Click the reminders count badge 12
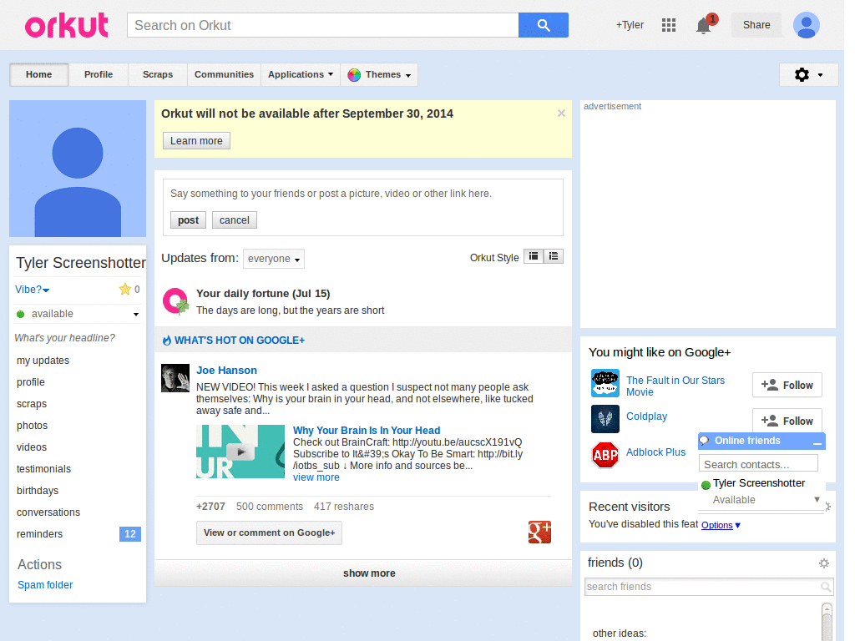Viewport: 855px width, 641px height. click(x=130, y=534)
